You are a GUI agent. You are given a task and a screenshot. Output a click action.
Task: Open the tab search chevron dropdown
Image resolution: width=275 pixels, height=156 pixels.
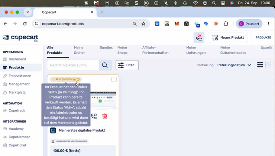tap(28, 12)
